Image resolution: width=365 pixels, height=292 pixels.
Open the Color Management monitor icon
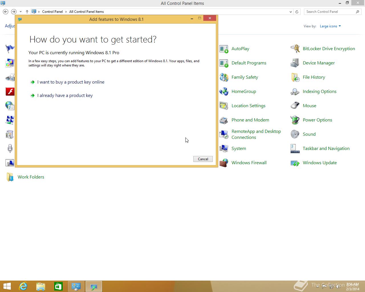[x=10, y=63]
